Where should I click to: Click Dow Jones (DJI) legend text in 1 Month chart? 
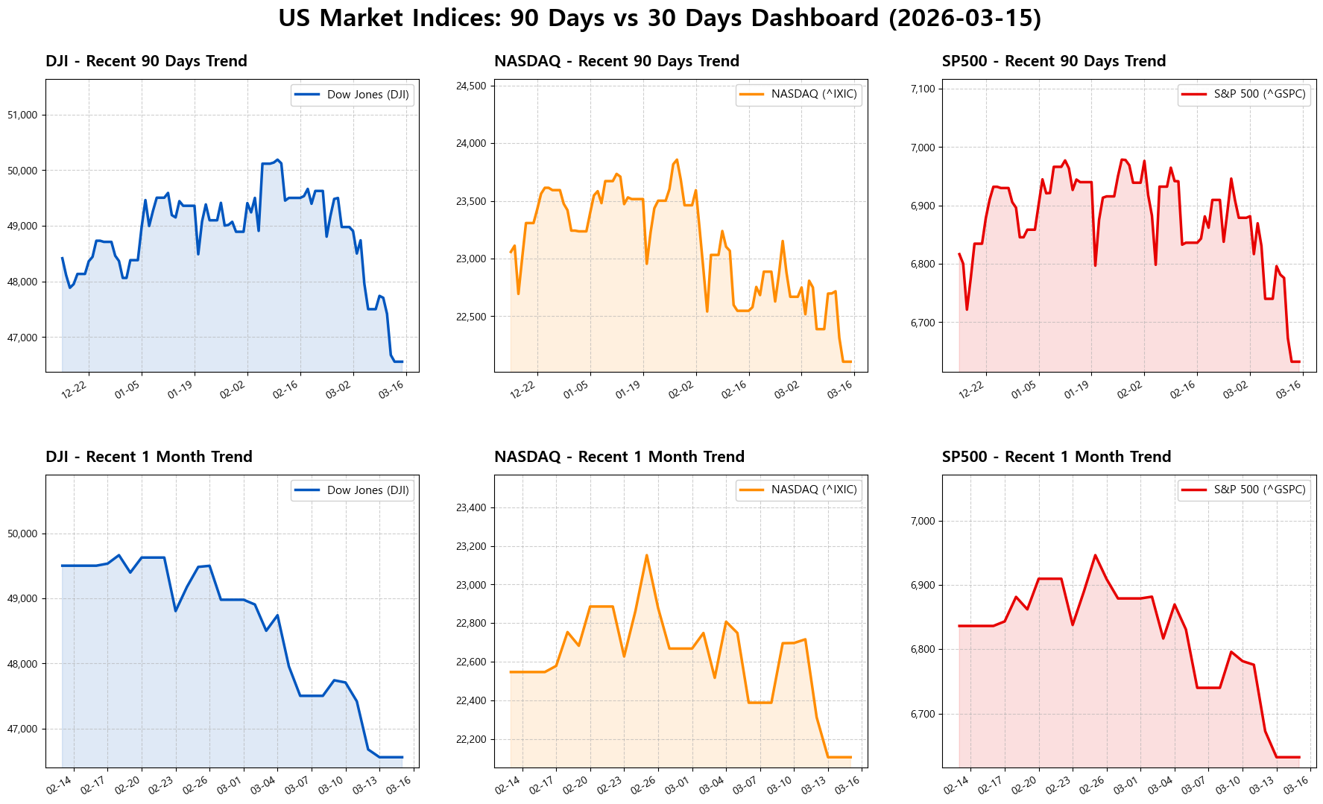367,490
